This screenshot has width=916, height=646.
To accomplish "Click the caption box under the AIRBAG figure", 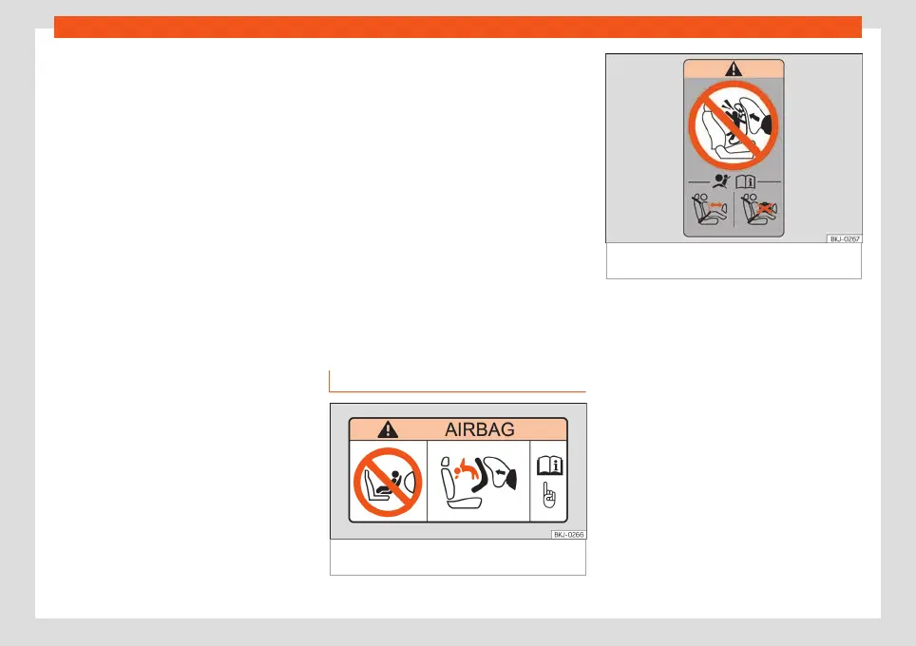I will click(x=458, y=558).
